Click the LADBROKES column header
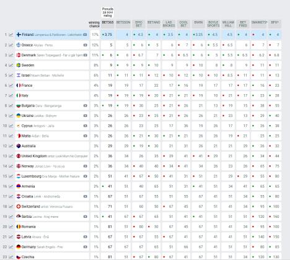 point(169,24)
